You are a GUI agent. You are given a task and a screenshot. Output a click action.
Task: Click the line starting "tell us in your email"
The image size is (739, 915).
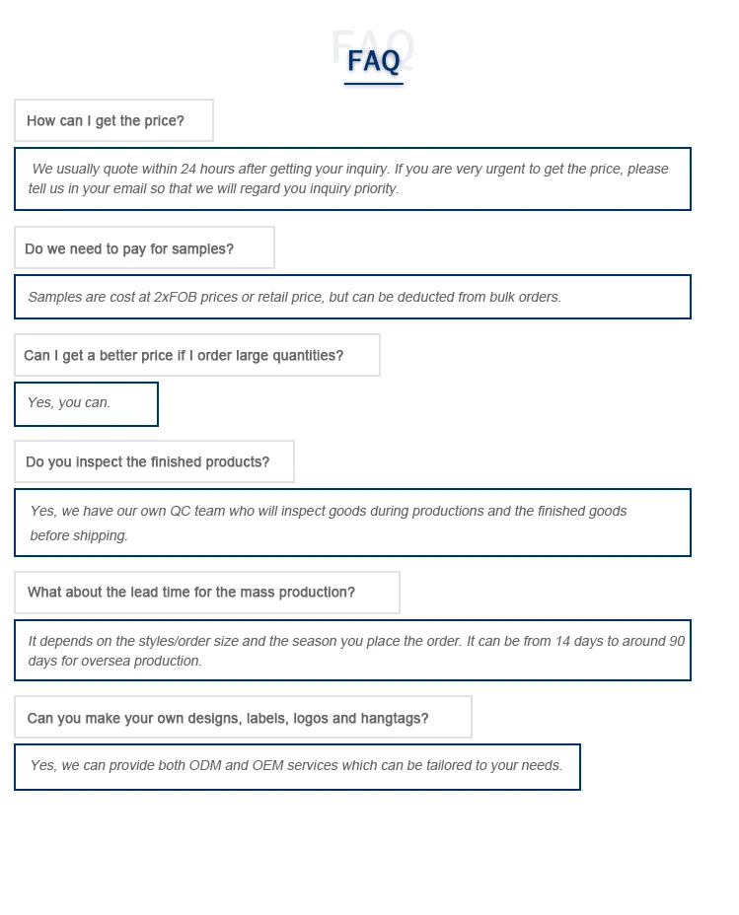click(213, 188)
